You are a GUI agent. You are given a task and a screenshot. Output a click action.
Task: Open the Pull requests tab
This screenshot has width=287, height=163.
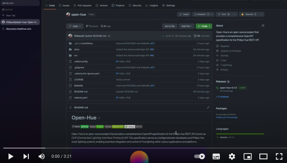[82, 6]
